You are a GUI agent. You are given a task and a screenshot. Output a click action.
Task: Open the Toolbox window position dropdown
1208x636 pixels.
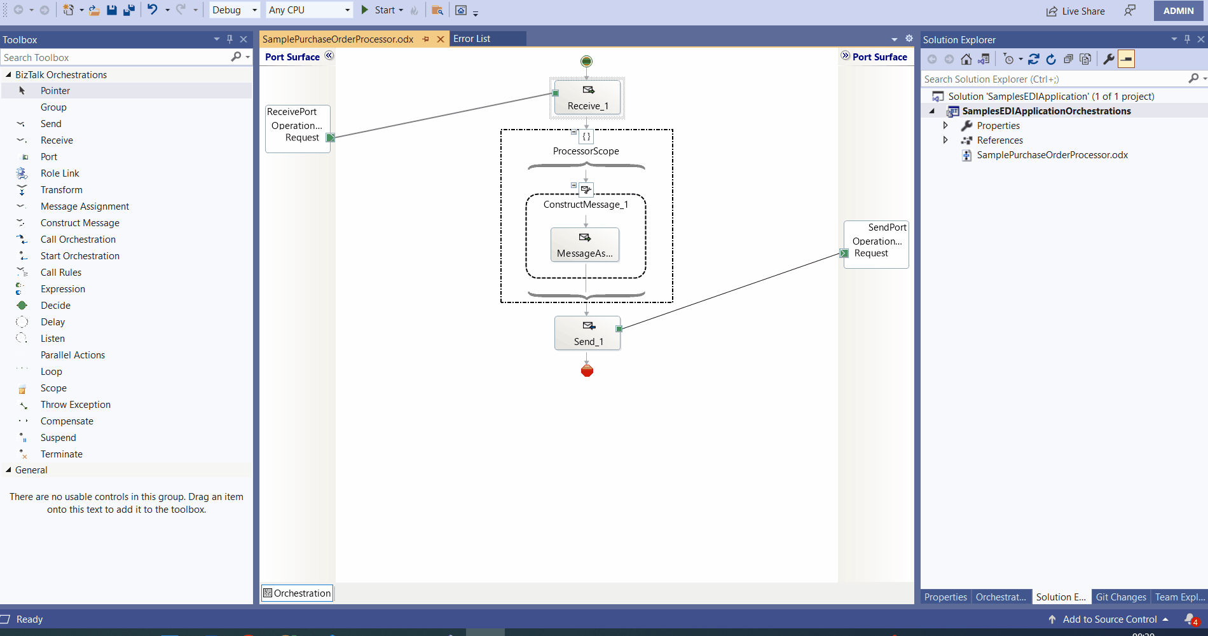(217, 39)
